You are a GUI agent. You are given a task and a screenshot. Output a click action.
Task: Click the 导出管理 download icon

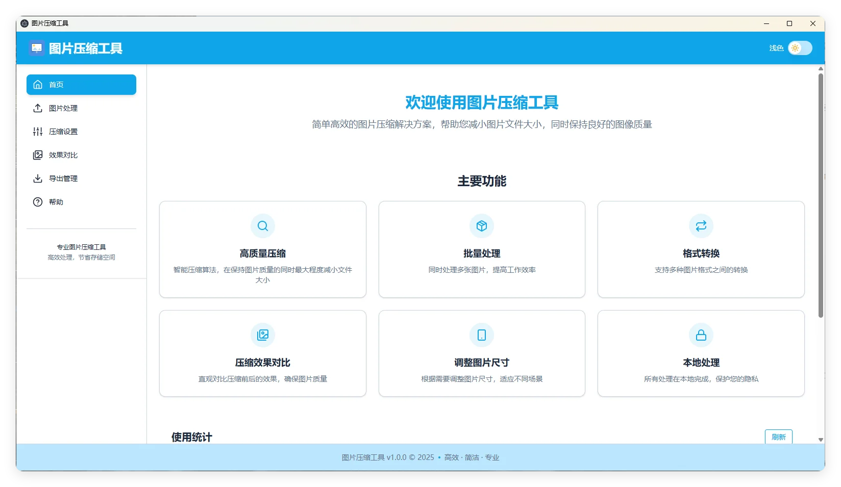[37, 178]
